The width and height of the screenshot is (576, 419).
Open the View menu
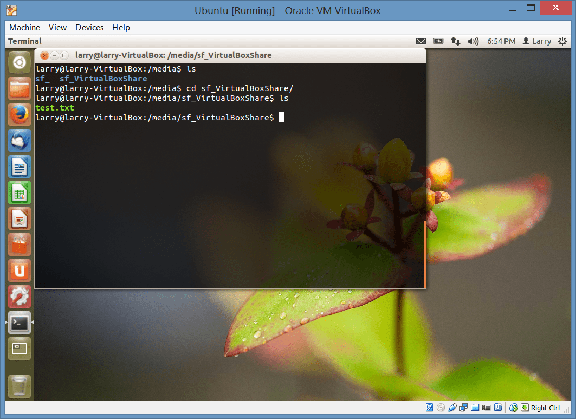click(x=57, y=28)
